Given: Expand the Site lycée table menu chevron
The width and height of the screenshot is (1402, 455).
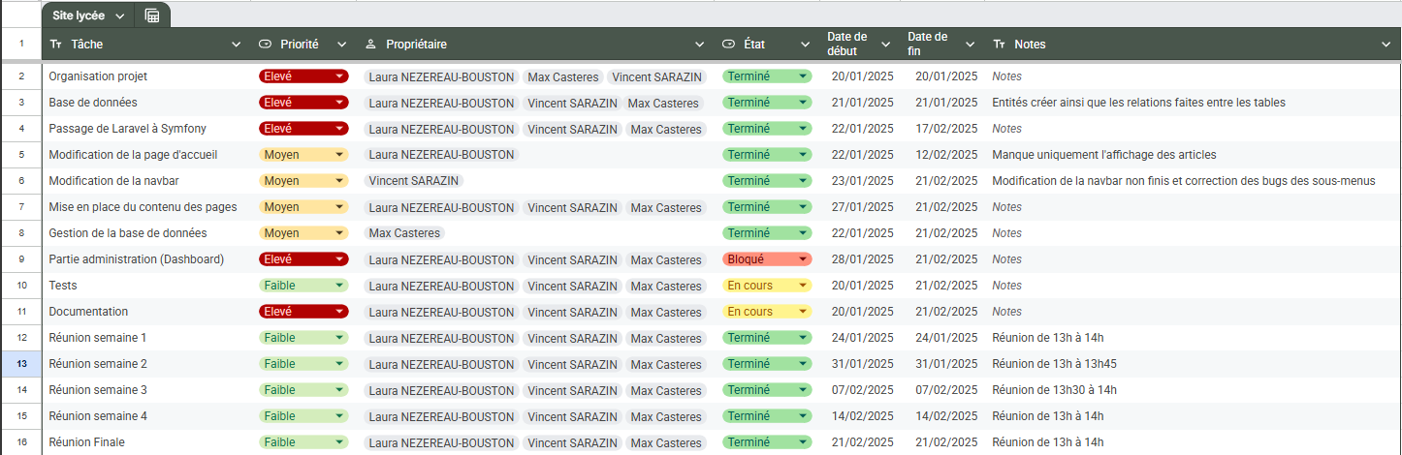Looking at the screenshot, I should 119,16.
